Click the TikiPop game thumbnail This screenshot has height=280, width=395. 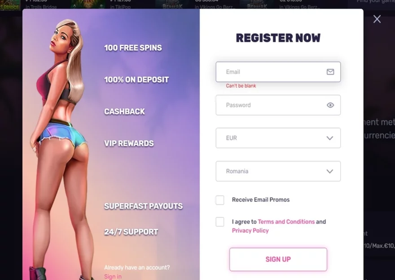(x=88, y=4)
